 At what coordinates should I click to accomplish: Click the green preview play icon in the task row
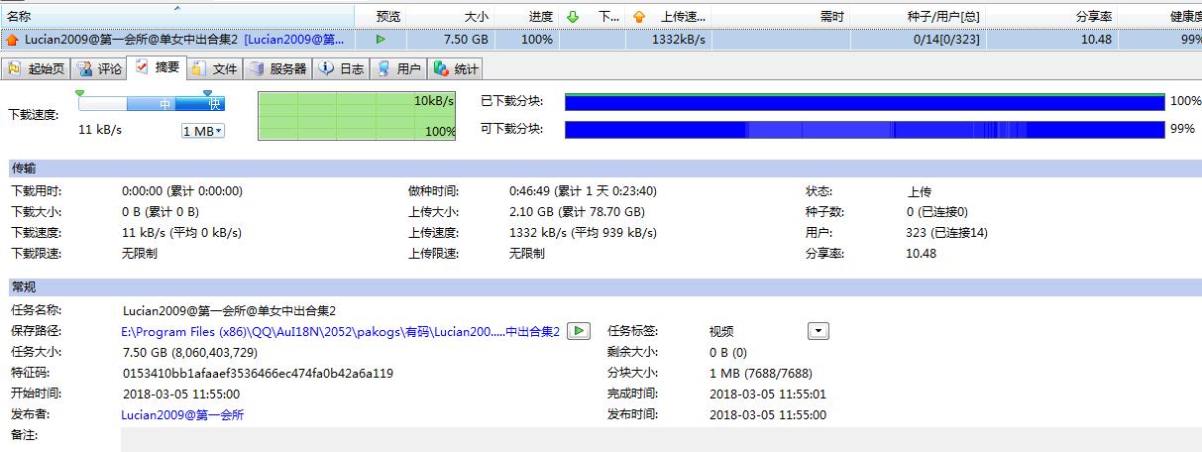point(381,40)
